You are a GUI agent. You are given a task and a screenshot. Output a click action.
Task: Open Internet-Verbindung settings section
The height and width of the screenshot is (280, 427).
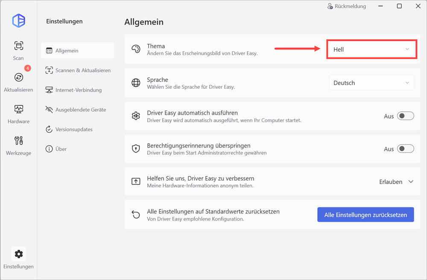[78, 90]
